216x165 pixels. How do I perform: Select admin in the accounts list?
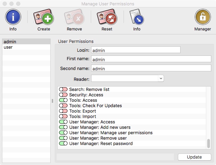[26, 42]
